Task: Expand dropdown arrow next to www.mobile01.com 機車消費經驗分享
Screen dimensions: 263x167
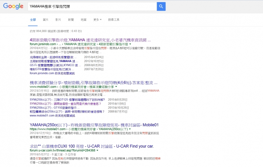Action: point(116,87)
